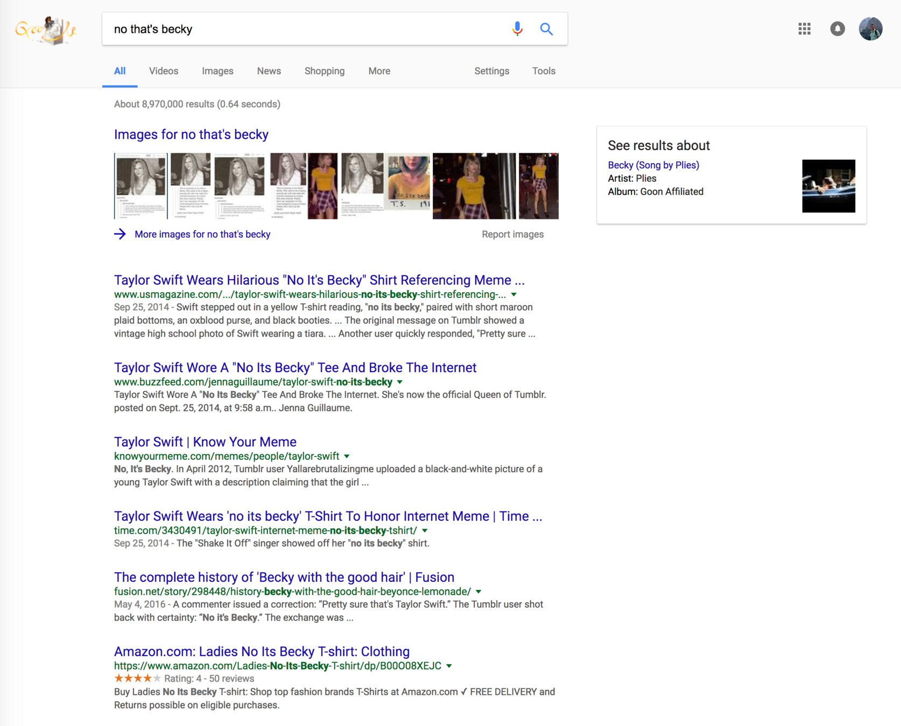Switch to the Videos tab
Viewport: 901px width, 726px height.
click(164, 71)
